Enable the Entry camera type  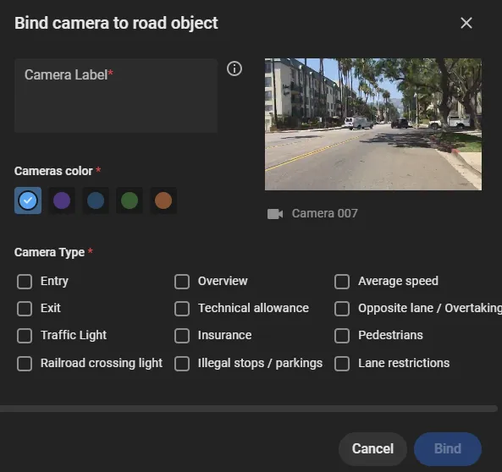[25, 282]
